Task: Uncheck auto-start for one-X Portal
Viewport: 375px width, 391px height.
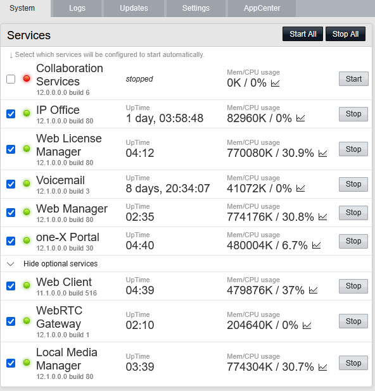Action: [11, 241]
